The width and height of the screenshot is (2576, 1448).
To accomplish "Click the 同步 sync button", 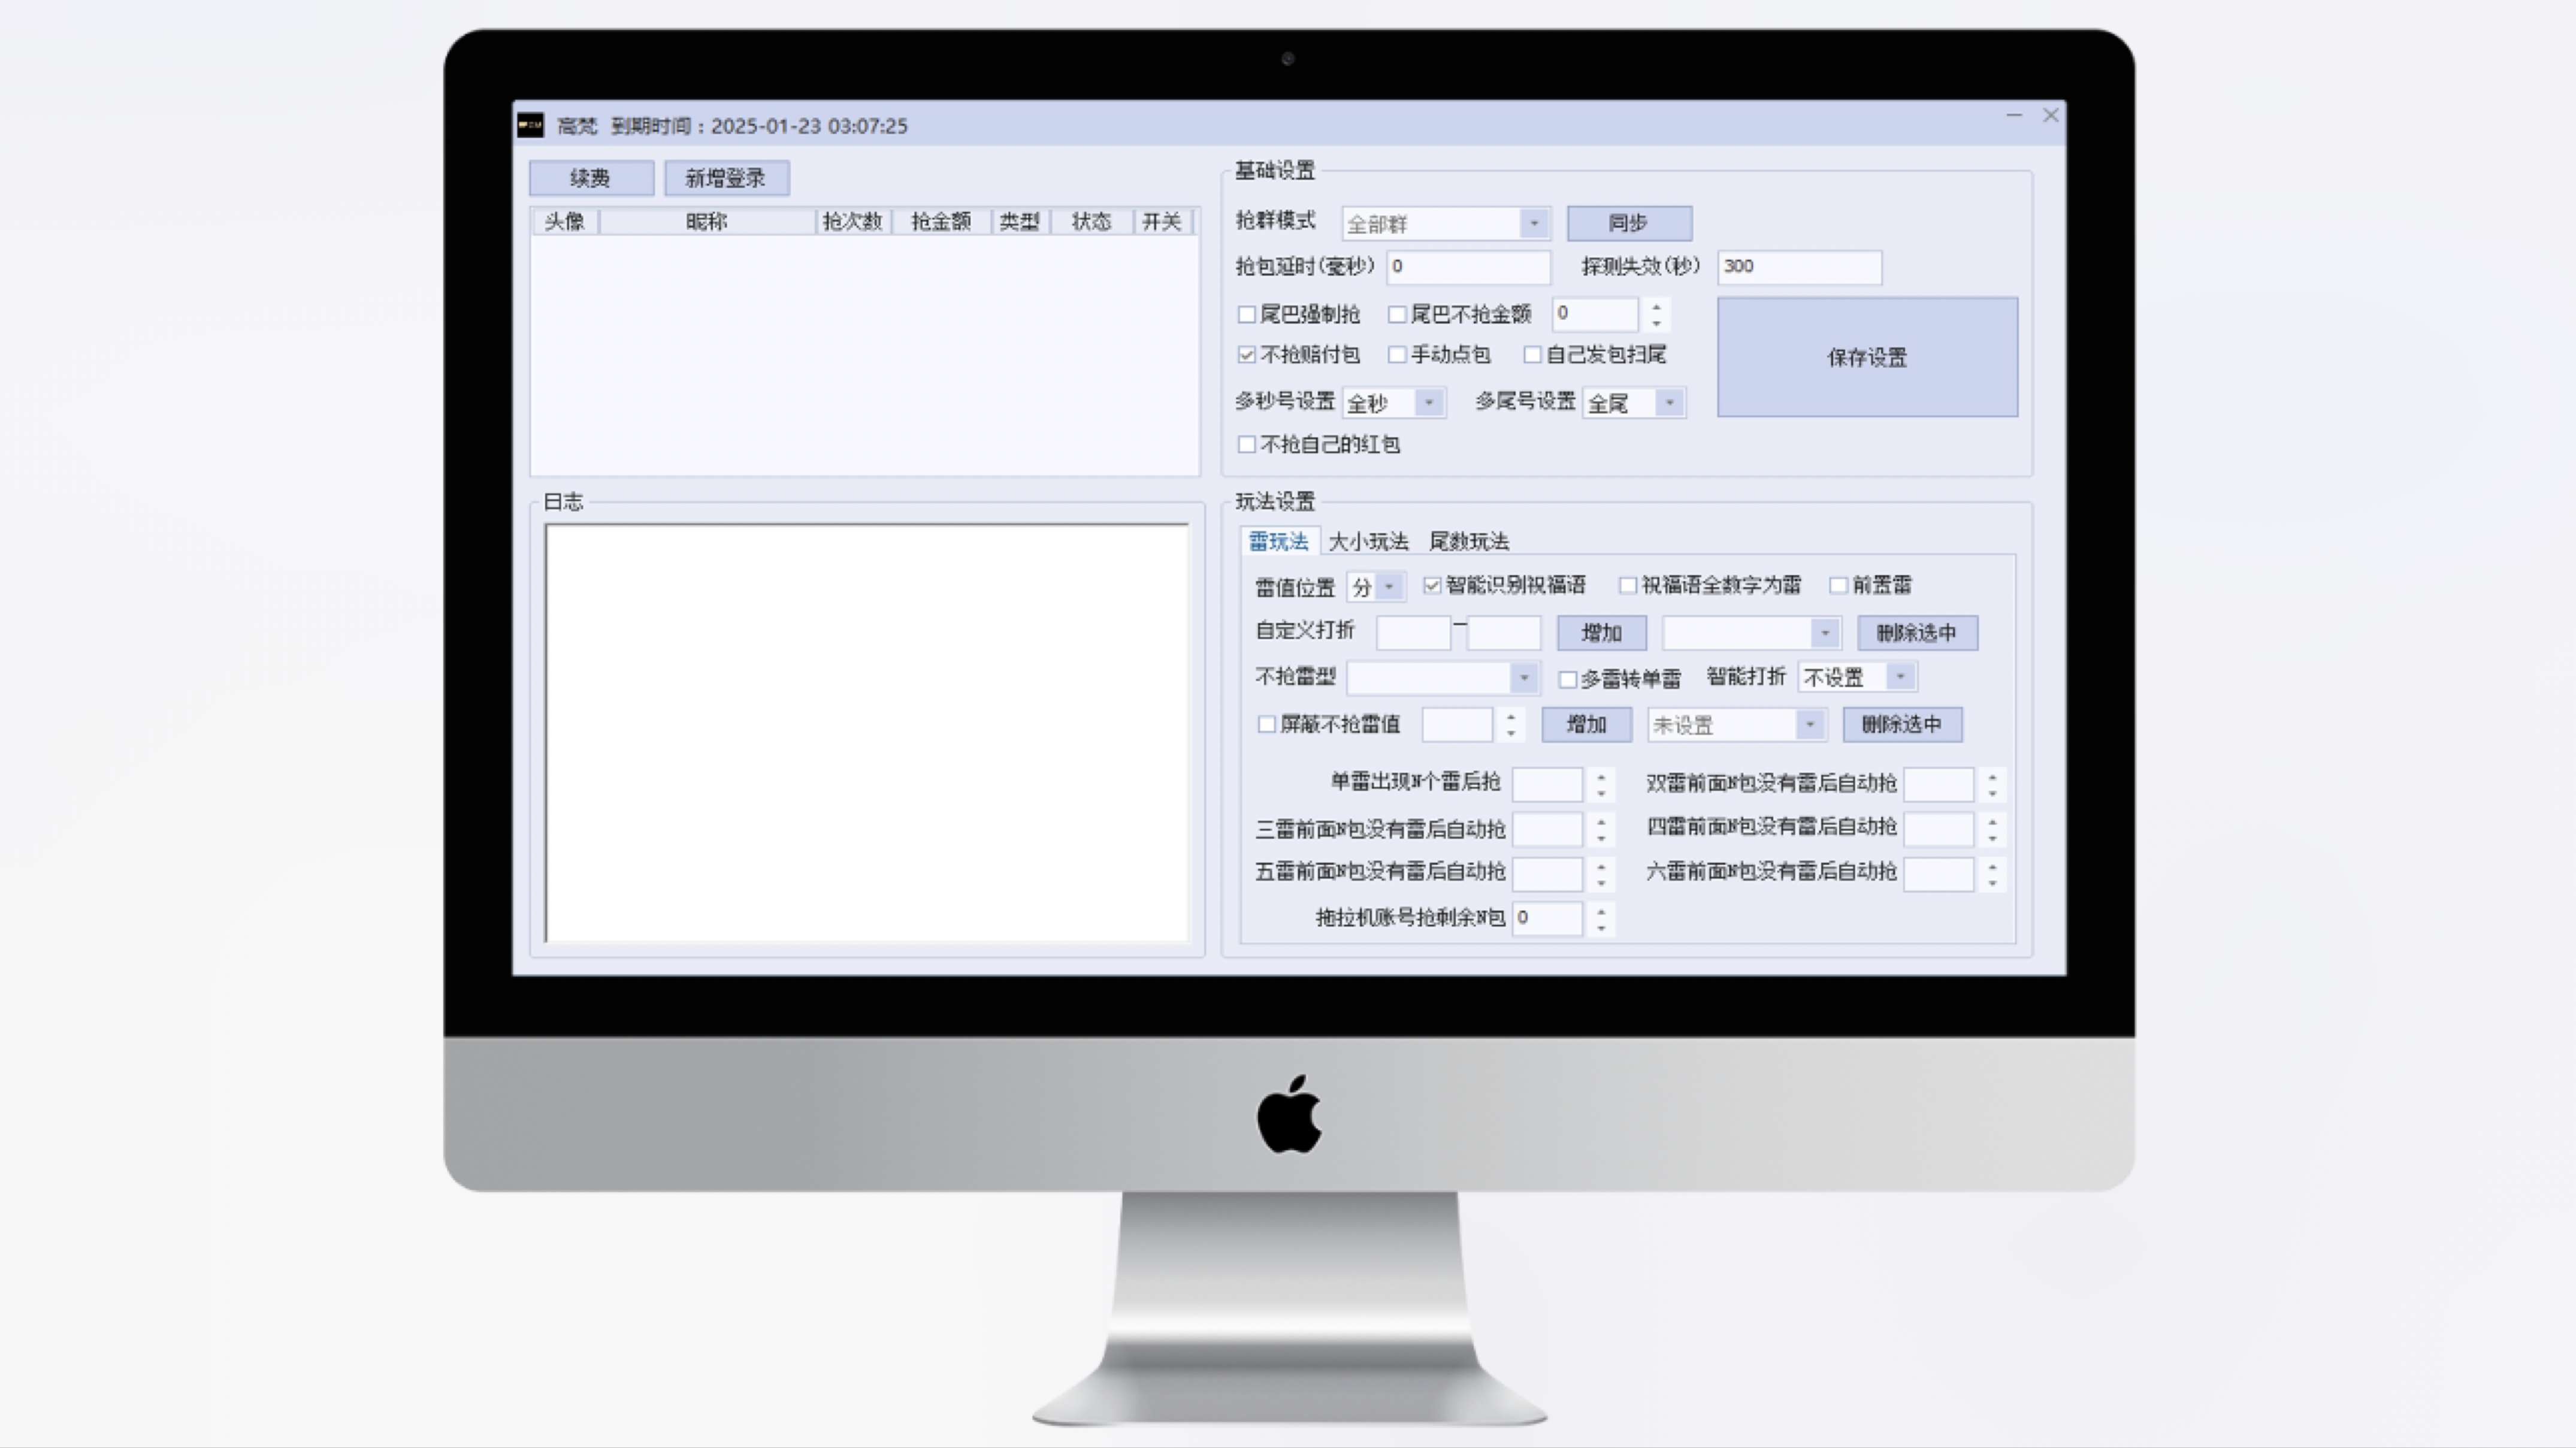I will click(x=1629, y=223).
